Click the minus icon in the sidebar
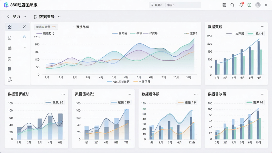 (x=25, y=48)
